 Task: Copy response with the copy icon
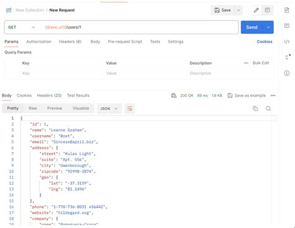[255, 108]
